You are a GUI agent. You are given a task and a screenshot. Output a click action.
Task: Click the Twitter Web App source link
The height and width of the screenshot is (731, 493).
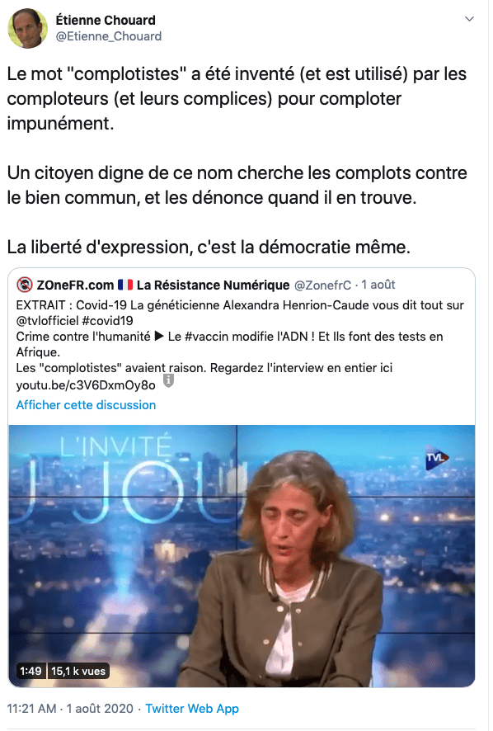tap(192, 708)
